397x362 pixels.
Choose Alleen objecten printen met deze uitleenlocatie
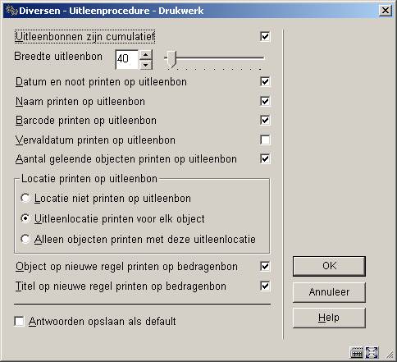coord(25,239)
